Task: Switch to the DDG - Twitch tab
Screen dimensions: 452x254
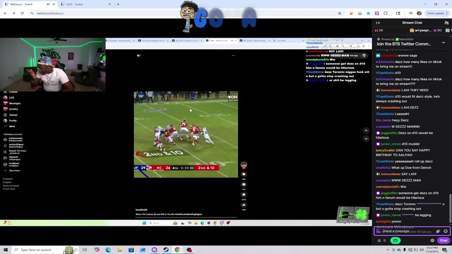Action: coord(85,4)
